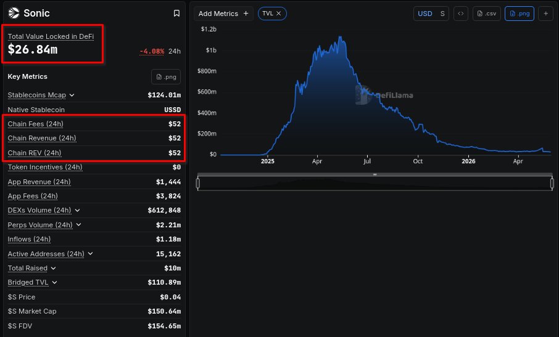Open the Add Metrics menu
This screenshot has height=337, width=559.
click(223, 14)
